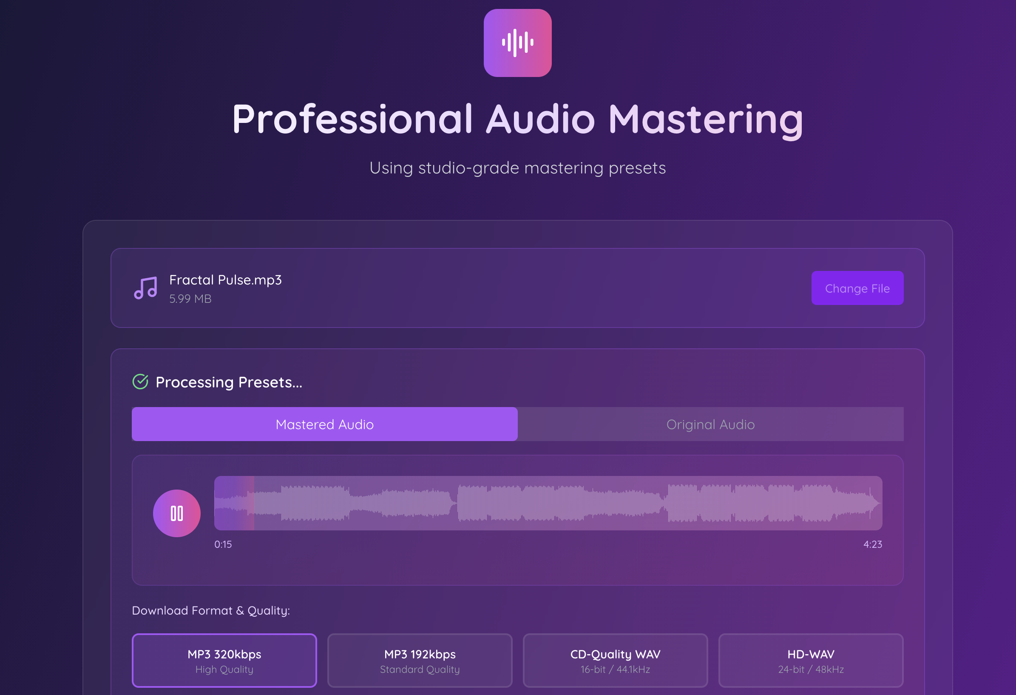Click the Processing Presets status text
The image size is (1016, 695).
click(229, 382)
